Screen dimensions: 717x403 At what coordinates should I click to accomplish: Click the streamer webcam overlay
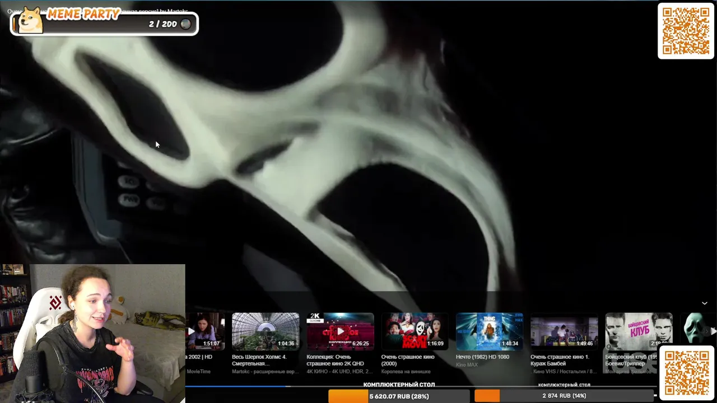[x=92, y=334]
